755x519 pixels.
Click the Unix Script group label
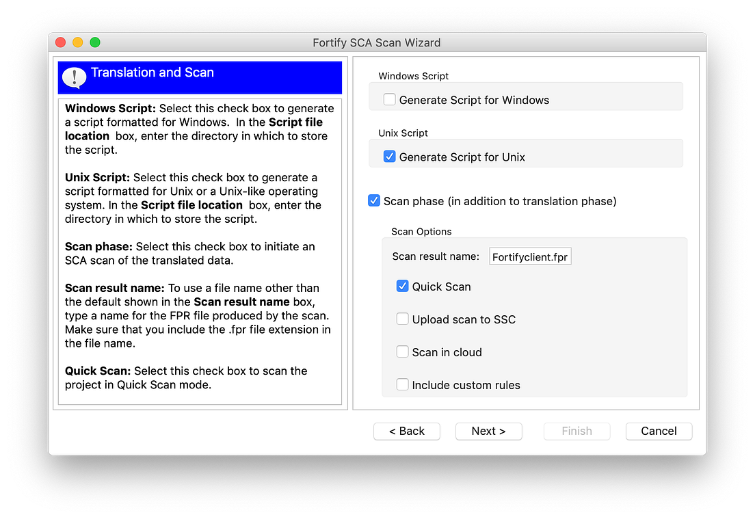coord(403,133)
